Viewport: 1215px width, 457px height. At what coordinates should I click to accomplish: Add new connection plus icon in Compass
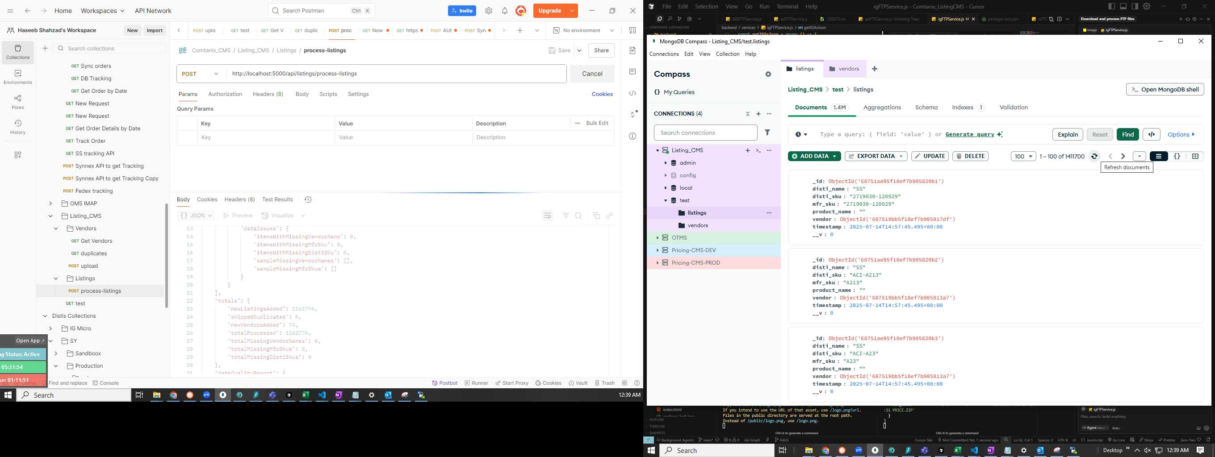[758, 114]
